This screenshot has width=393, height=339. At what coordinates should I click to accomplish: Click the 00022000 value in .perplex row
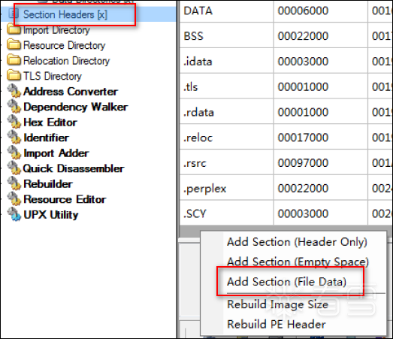coord(303,189)
